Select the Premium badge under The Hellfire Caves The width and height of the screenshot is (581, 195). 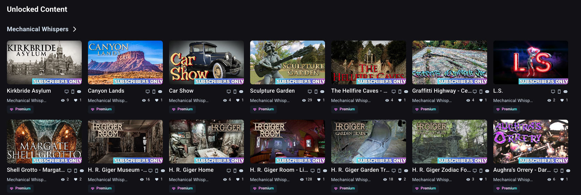[x=345, y=109]
